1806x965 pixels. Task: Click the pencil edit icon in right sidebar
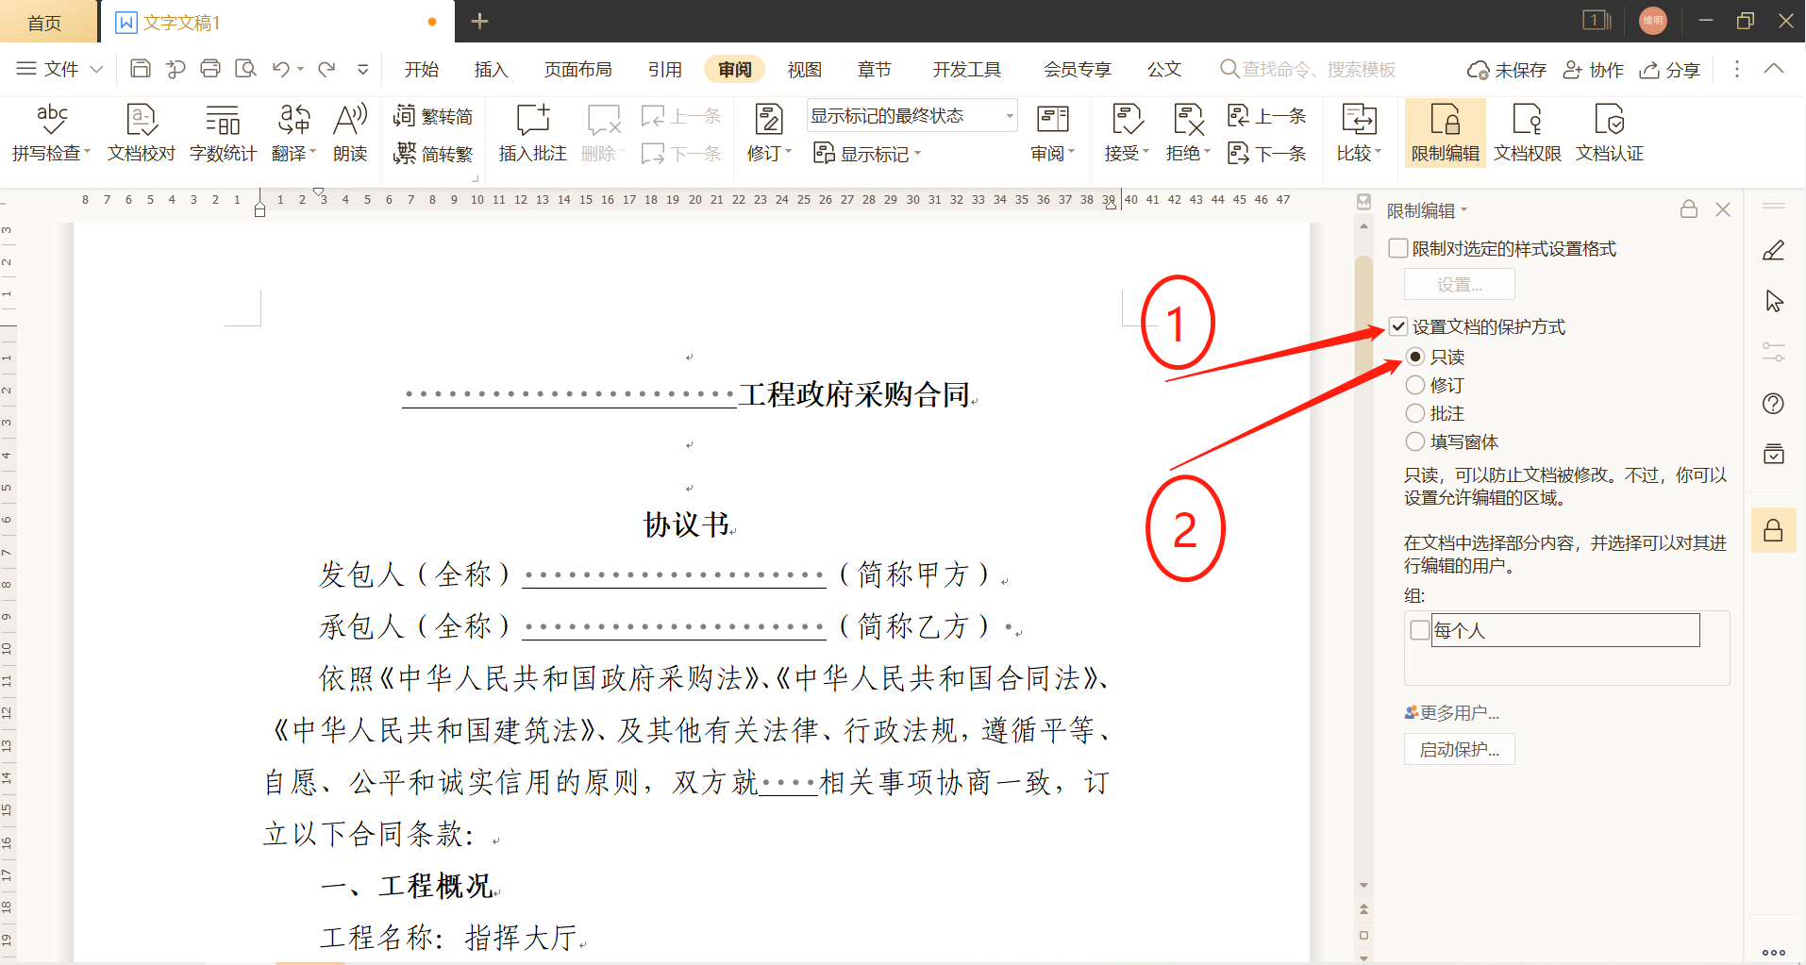(1773, 250)
